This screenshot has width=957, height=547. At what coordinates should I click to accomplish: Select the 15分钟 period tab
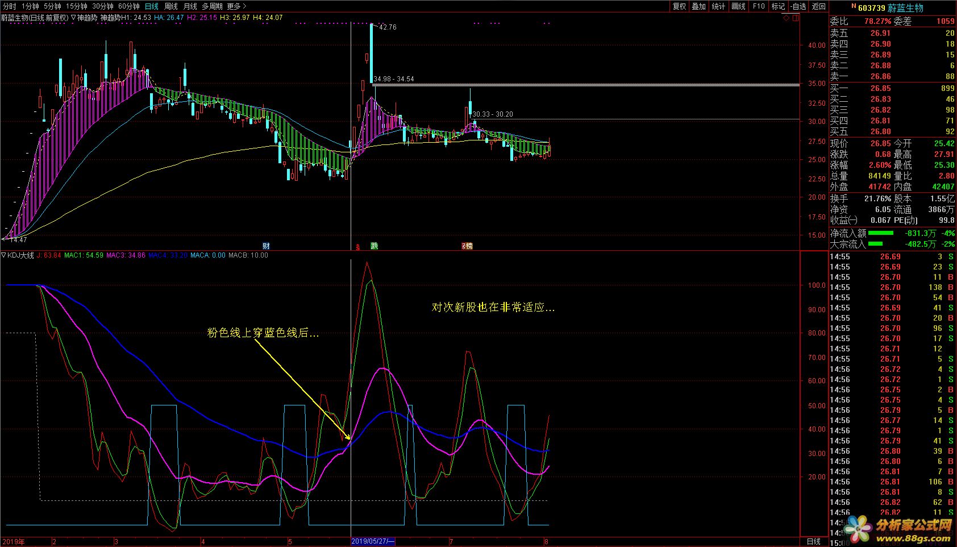(77, 6)
